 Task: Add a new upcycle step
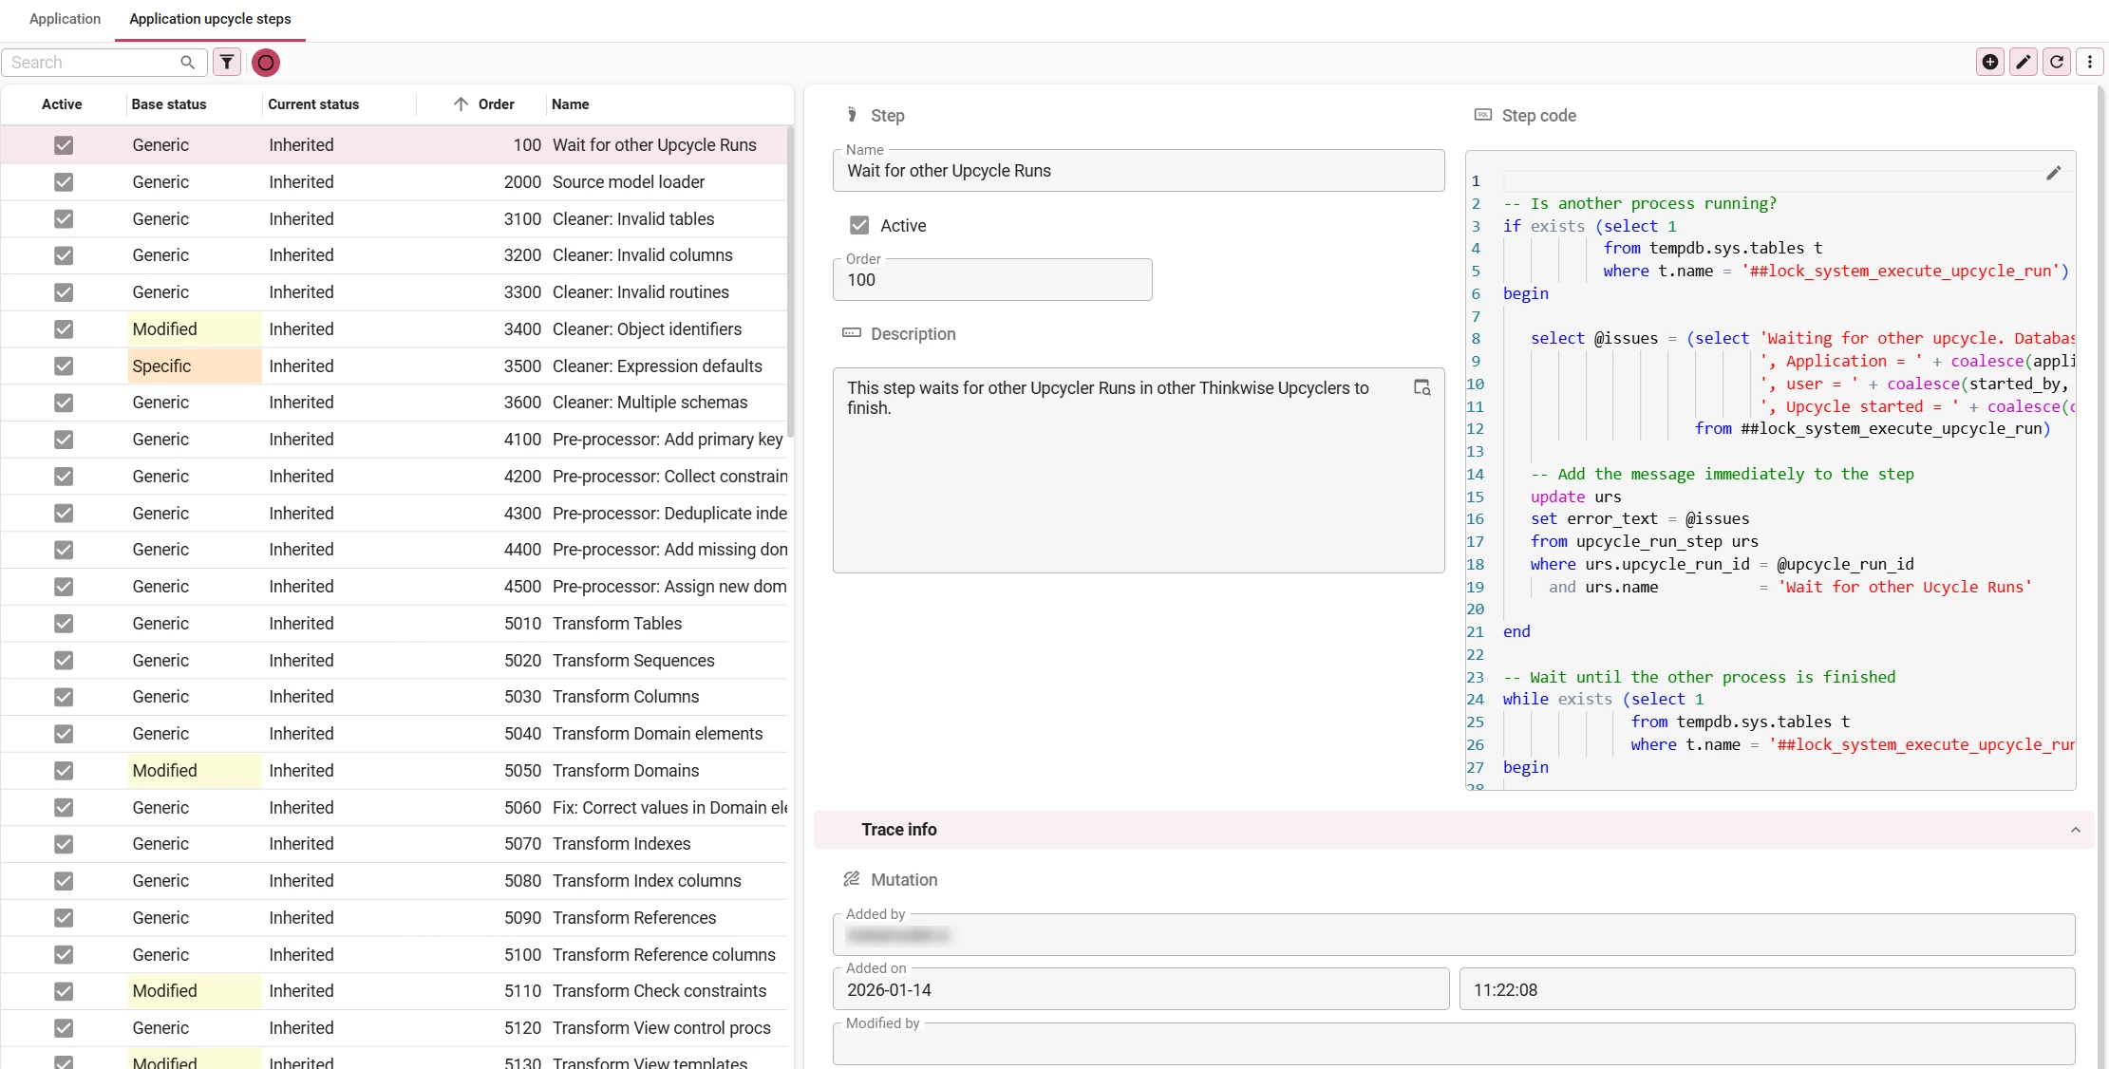[x=1989, y=63]
